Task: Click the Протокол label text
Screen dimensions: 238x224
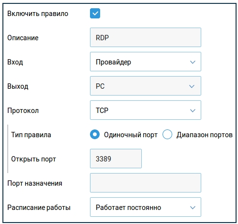Action: tap(23, 111)
